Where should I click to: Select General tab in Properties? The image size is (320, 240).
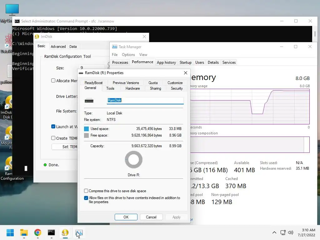(90, 88)
